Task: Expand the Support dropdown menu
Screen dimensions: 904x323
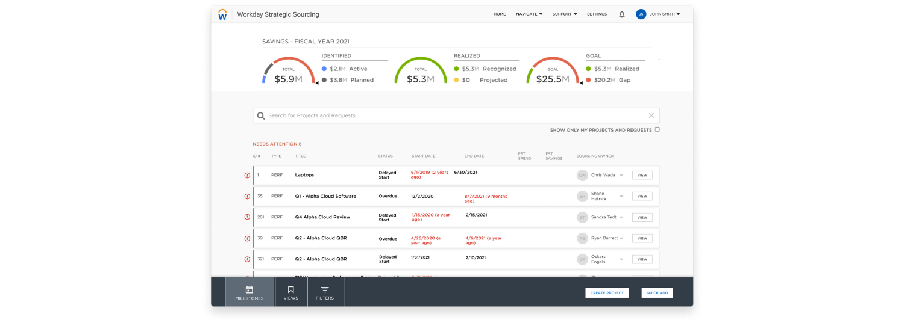Action: 565,14
